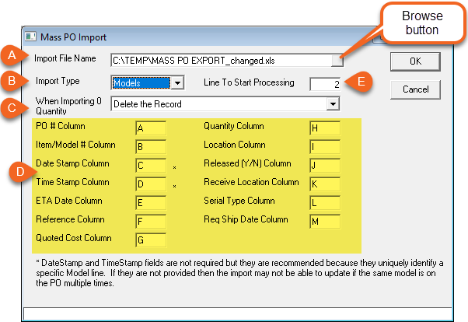Click the Mass PO Import window icon

click(30, 37)
